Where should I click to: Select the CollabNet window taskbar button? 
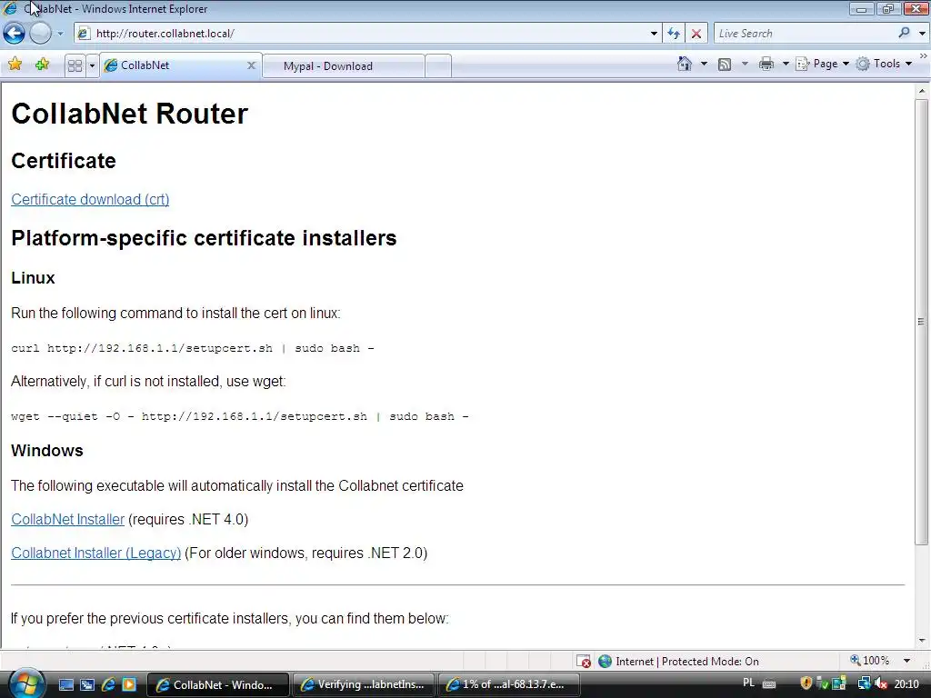[217, 684]
